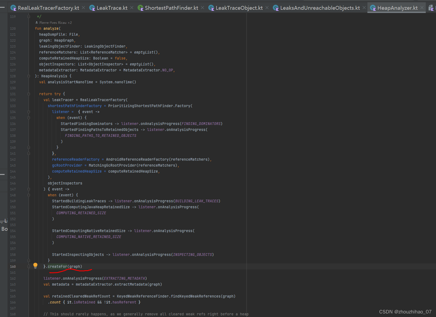Click PrioritizingShortestPathFinder in the code

point(141,106)
